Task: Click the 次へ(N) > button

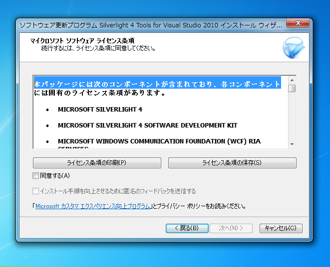Action: [231, 228]
